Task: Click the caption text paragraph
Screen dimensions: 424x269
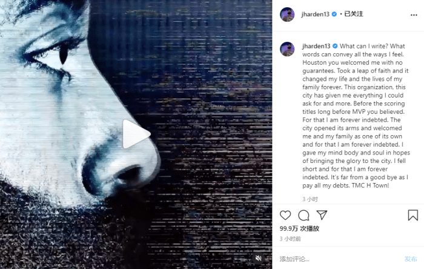Action: [356, 116]
